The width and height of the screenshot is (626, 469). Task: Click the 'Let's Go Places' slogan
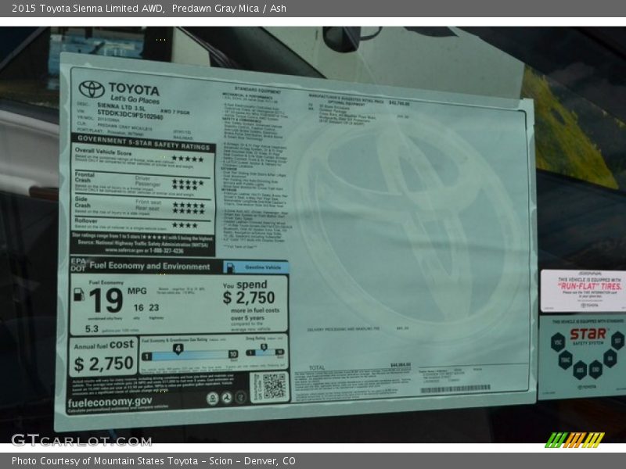[135, 99]
